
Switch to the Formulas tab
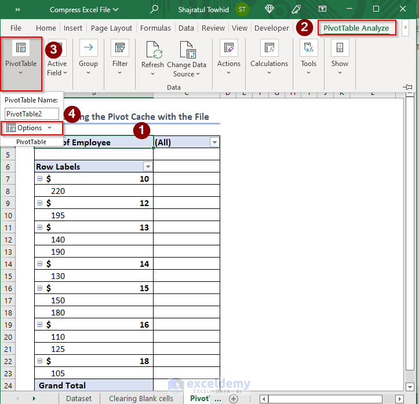[155, 28]
